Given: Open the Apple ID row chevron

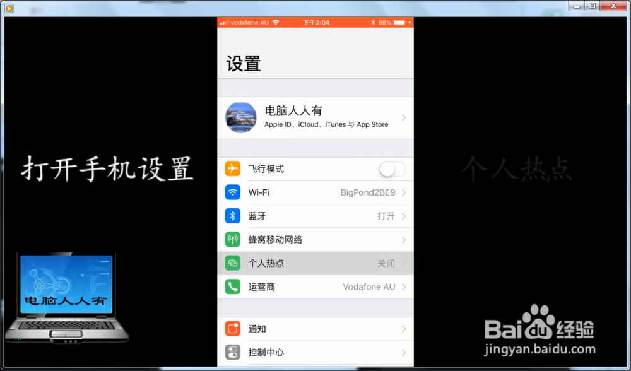Looking at the screenshot, I should [x=404, y=117].
